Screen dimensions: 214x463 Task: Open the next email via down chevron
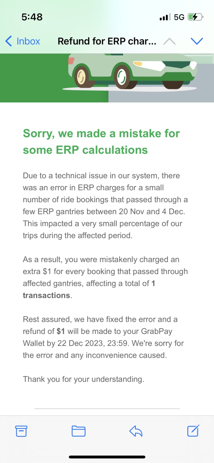pyautogui.click(x=197, y=41)
